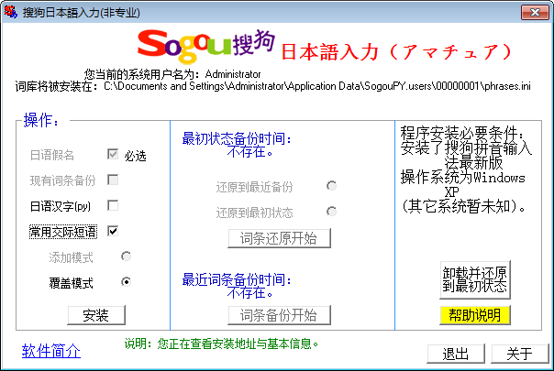Choose 还原到最初状态 radio option
The height and width of the screenshot is (371, 554).
tap(331, 212)
